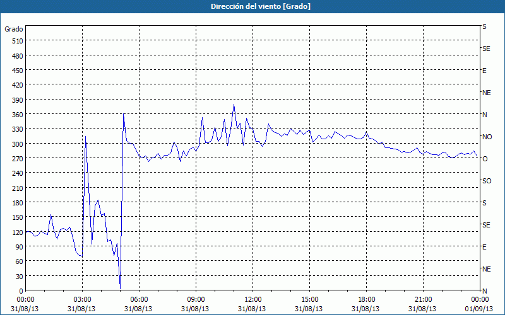Click the "360" degree axis value
This screenshot has height=315, width=505.
18,115
